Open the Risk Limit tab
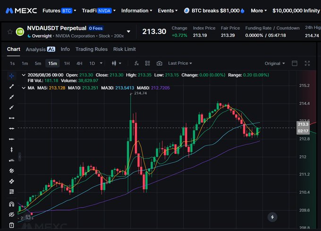This screenshot has width=321, height=231. [125, 49]
